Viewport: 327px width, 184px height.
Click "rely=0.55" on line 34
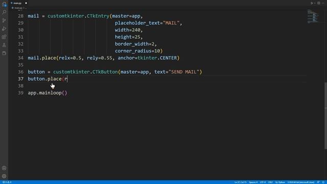100,58
